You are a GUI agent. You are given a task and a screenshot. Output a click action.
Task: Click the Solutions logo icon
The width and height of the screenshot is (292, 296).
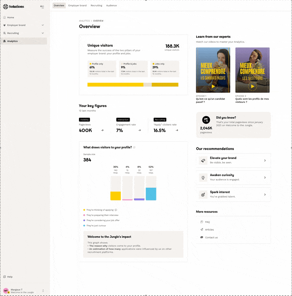pos(5,6)
